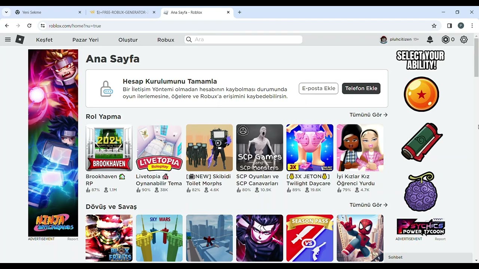Click the scrollbar down arrow
This screenshot has width=479, height=269.
click(476, 260)
